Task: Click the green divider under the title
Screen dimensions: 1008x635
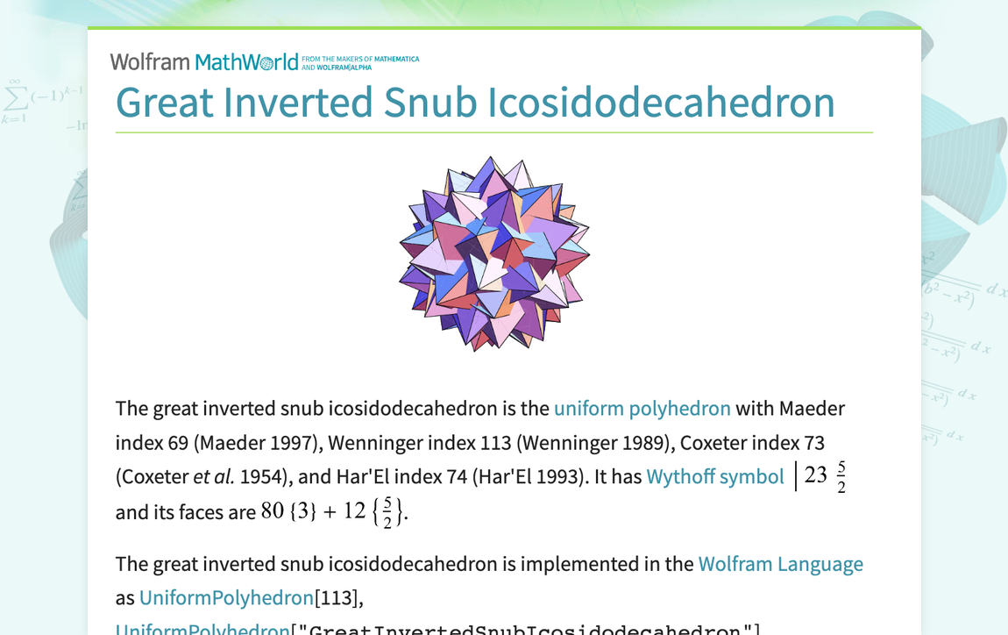Action: 493,132
